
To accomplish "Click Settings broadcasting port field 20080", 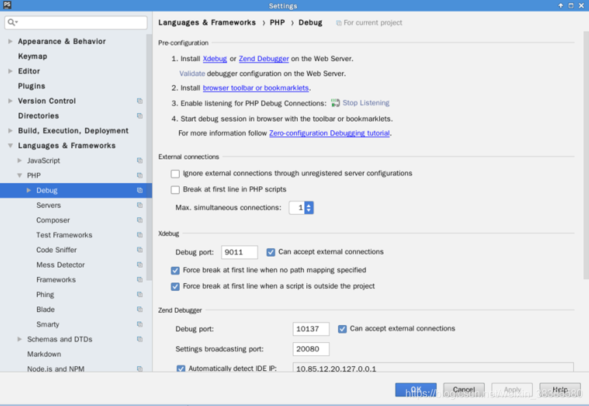I will pyautogui.click(x=311, y=349).
